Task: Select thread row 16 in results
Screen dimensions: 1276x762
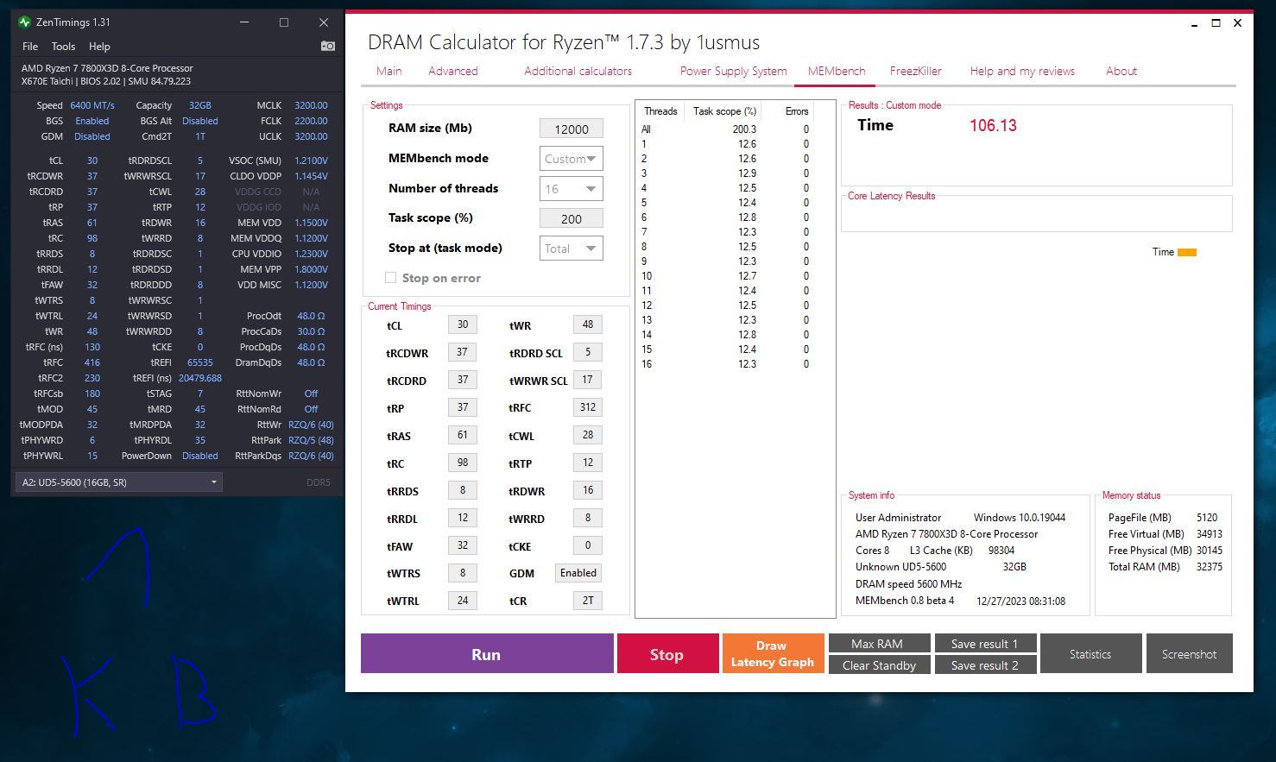Action: 727,364
